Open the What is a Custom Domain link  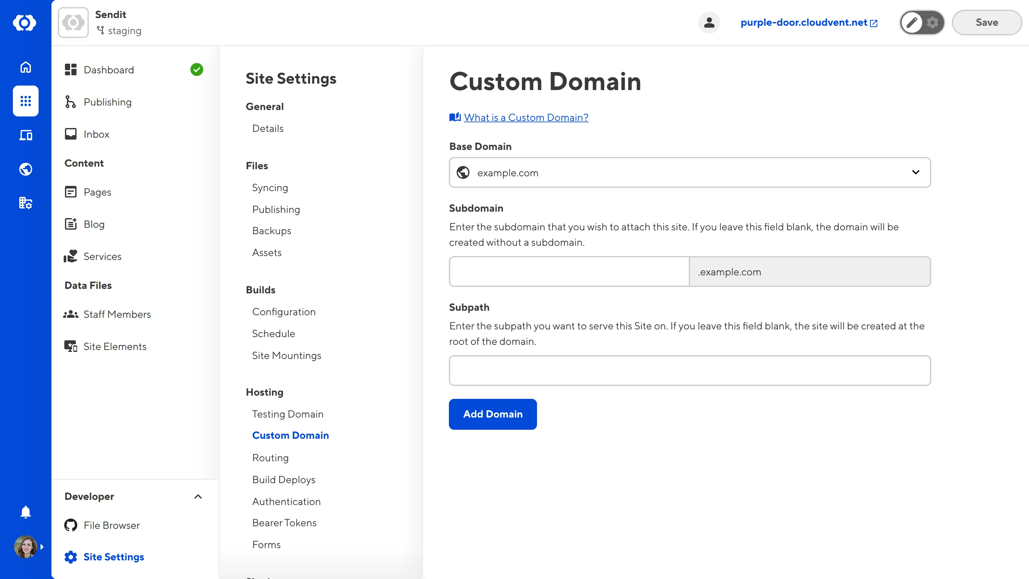click(526, 117)
